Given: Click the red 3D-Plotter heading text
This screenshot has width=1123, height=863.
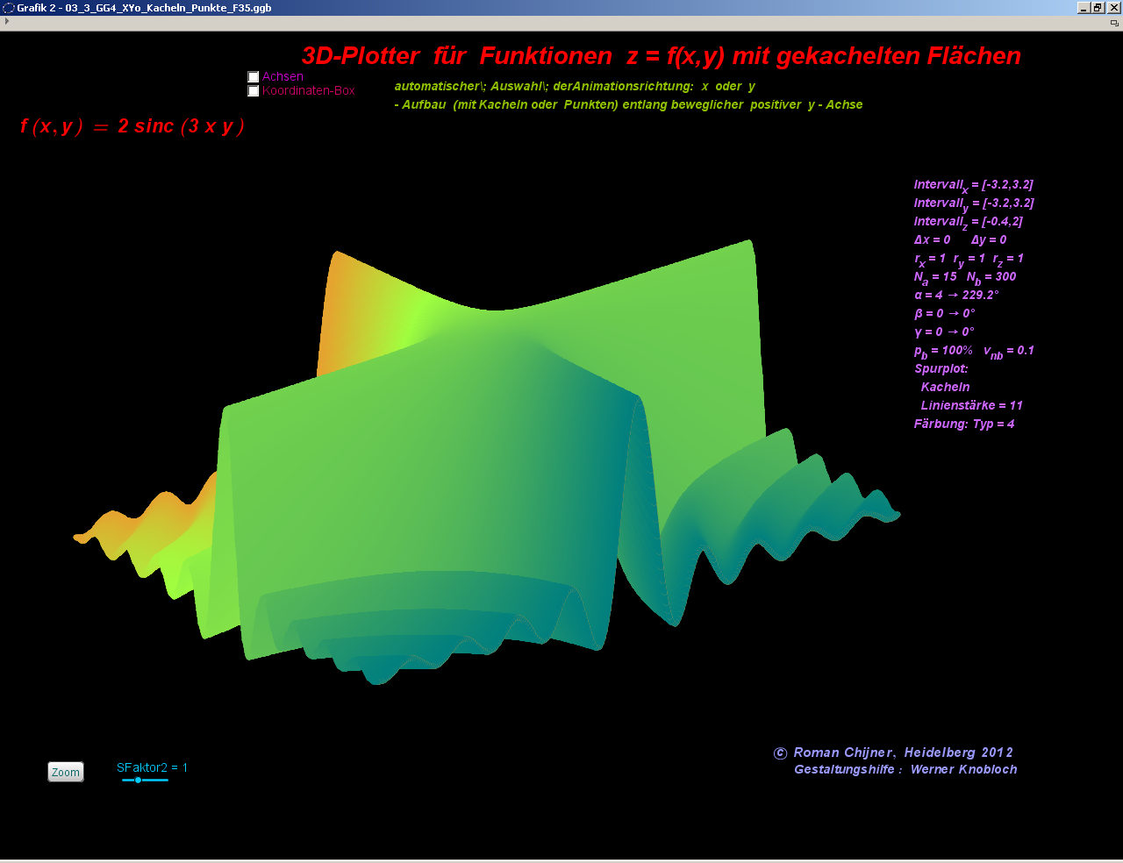Looking at the screenshot, I should click(661, 56).
